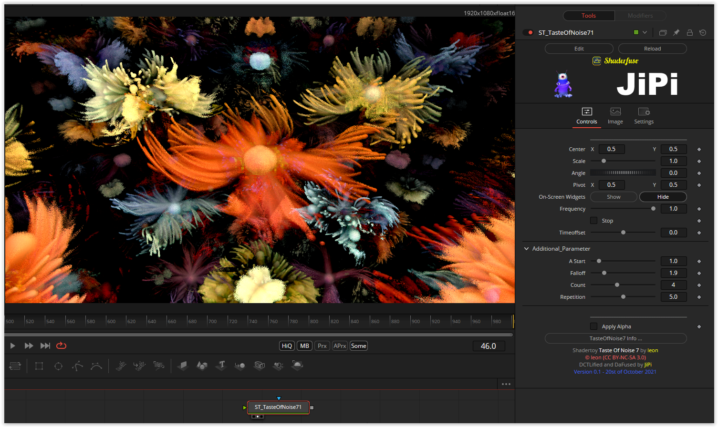Viewport: 718px width, 427px height.
Task: Click the Shaderfuse prism logo icon
Action: tap(597, 61)
